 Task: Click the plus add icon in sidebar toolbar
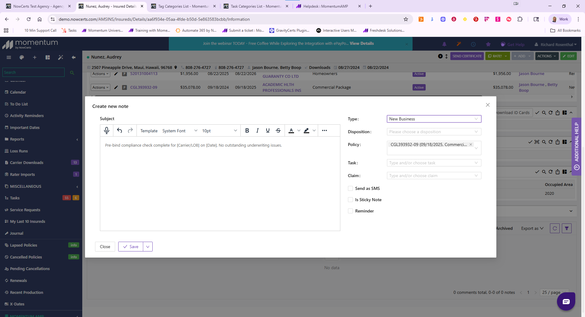(x=35, y=57)
